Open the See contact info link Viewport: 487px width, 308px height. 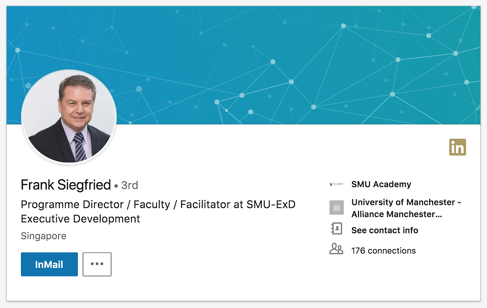385,230
